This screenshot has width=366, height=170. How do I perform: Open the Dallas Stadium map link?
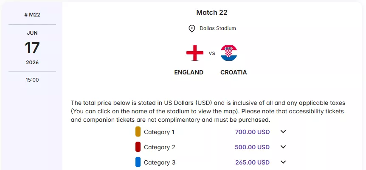point(217,28)
